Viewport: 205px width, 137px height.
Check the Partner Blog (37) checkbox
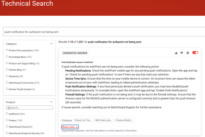pyautogui.click(x=7, y=69)
